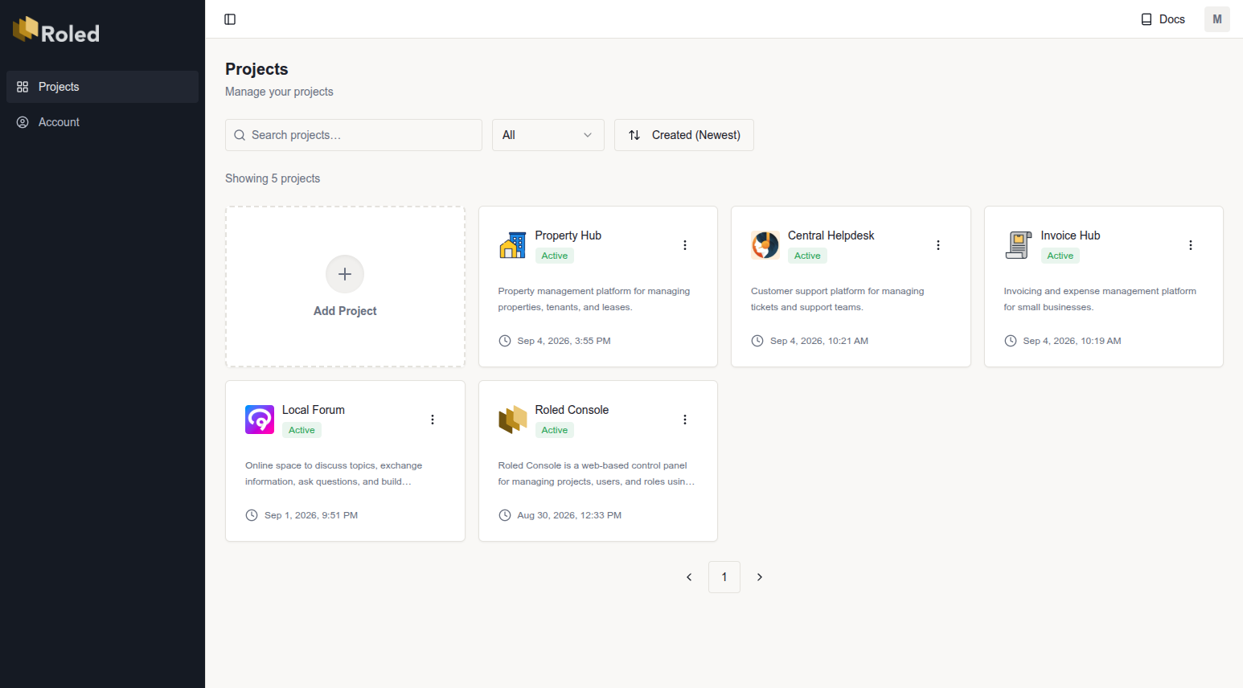Click clock icon on Invoice Hub card

tap(1011, 341)
